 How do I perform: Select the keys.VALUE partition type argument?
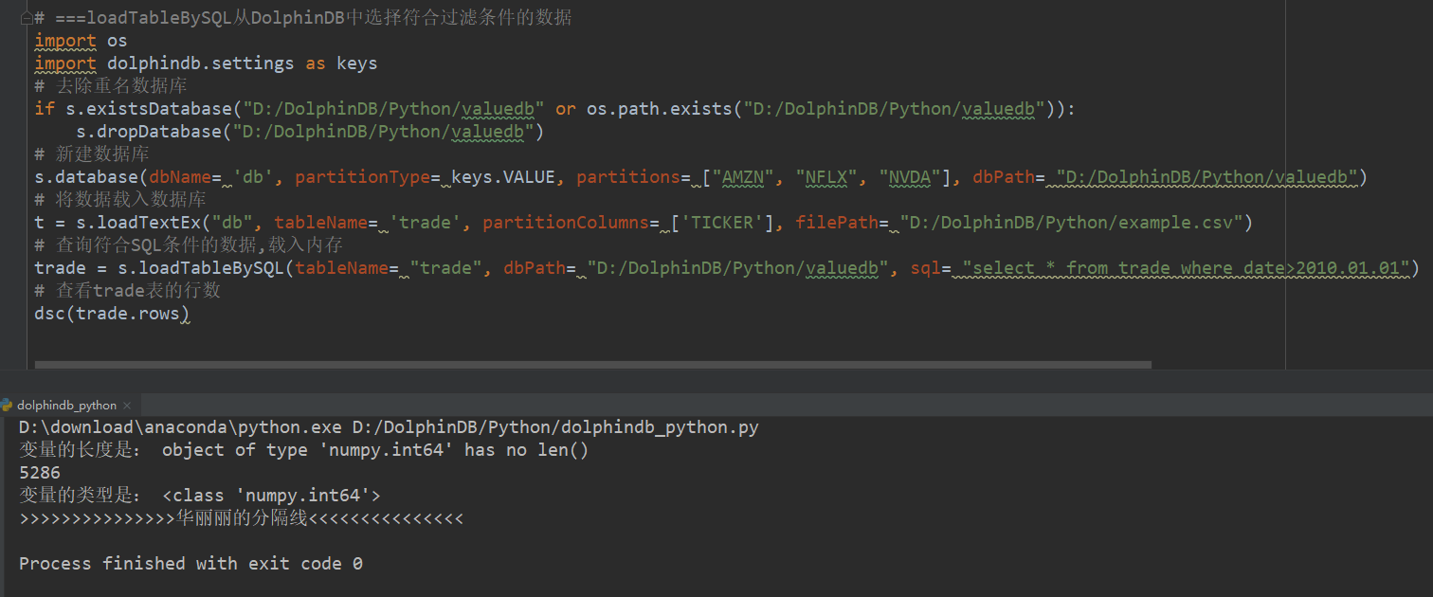501,176
